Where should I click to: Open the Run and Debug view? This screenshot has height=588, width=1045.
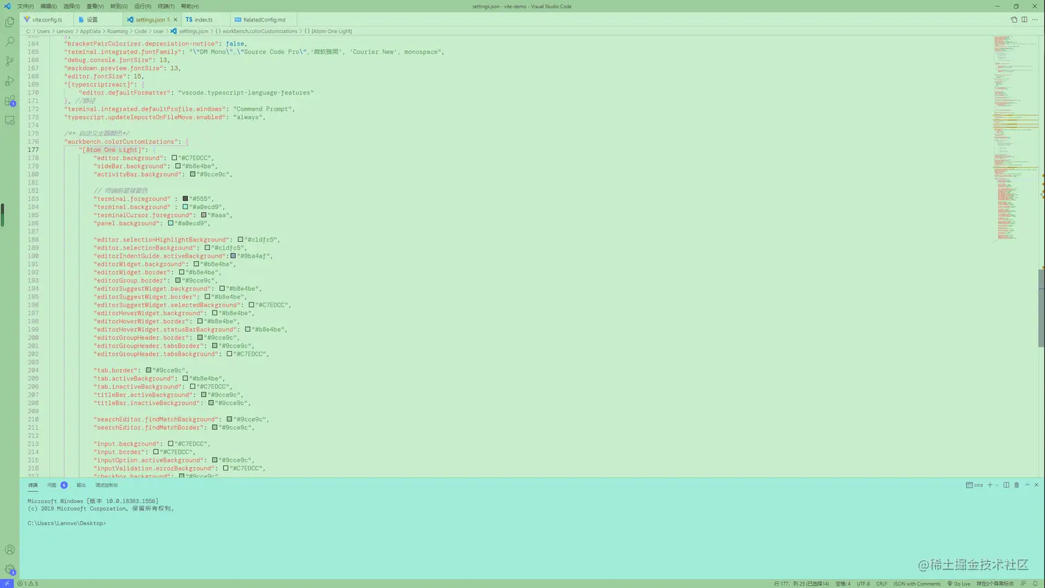click(x=10, y=81)
